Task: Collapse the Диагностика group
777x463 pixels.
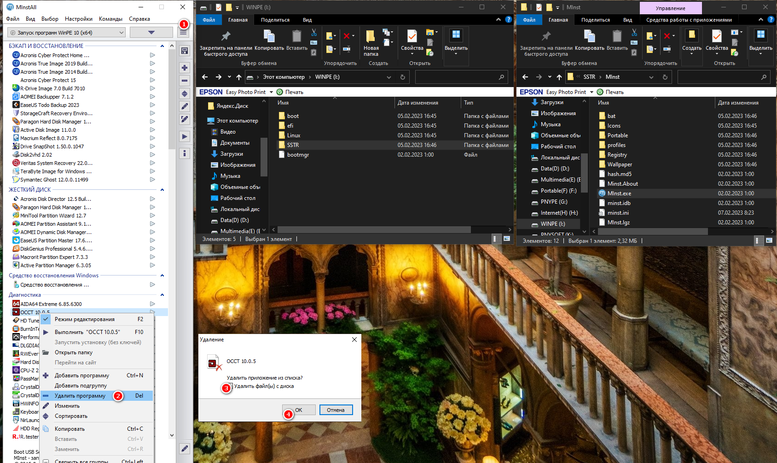Action: coord(162,295)
